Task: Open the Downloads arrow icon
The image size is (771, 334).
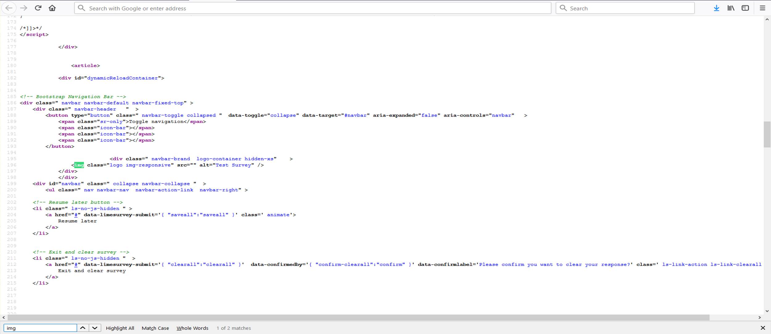Action: (716, 8)
